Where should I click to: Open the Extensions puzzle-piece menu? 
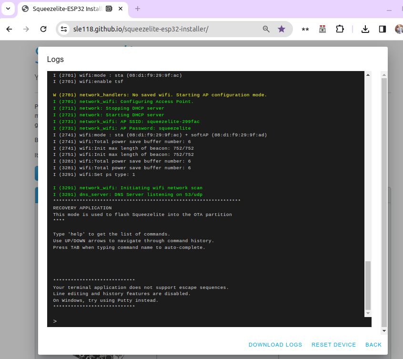[x=340, y=29]
